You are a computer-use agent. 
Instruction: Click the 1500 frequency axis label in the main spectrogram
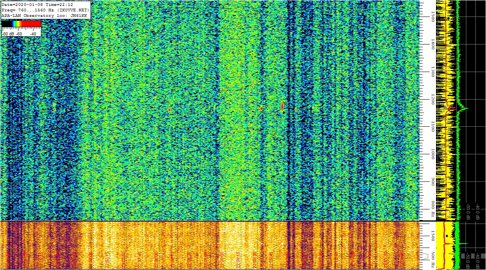(432, 17)
